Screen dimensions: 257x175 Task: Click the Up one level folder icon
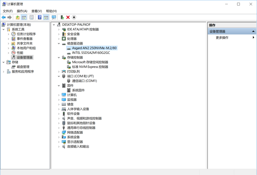(17, 17)
